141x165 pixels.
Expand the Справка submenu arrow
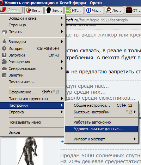coord(62,112)
